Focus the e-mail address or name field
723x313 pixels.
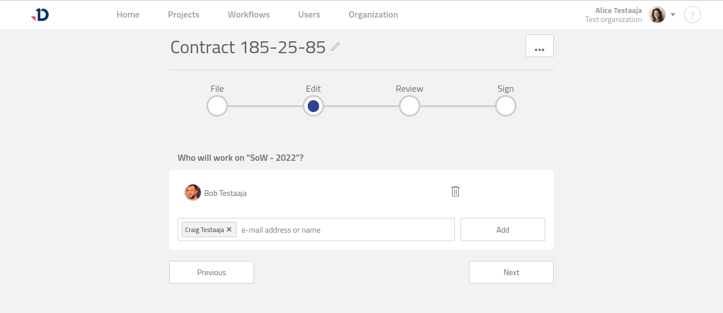(345, 230)
